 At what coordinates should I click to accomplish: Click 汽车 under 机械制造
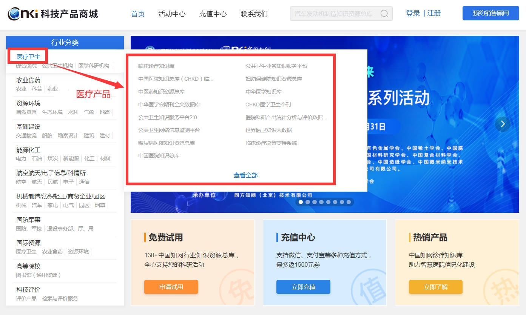[37, 205]
